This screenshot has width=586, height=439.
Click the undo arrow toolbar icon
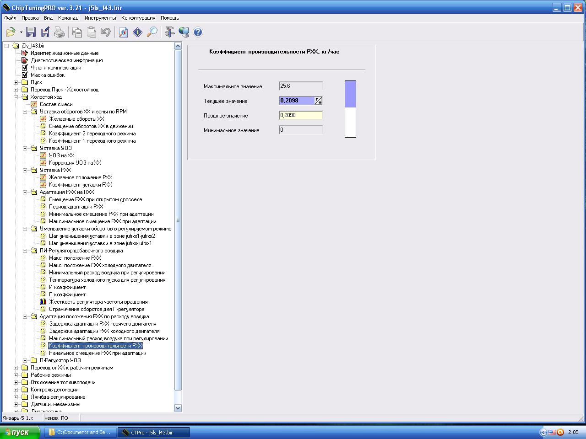(106, 32)
